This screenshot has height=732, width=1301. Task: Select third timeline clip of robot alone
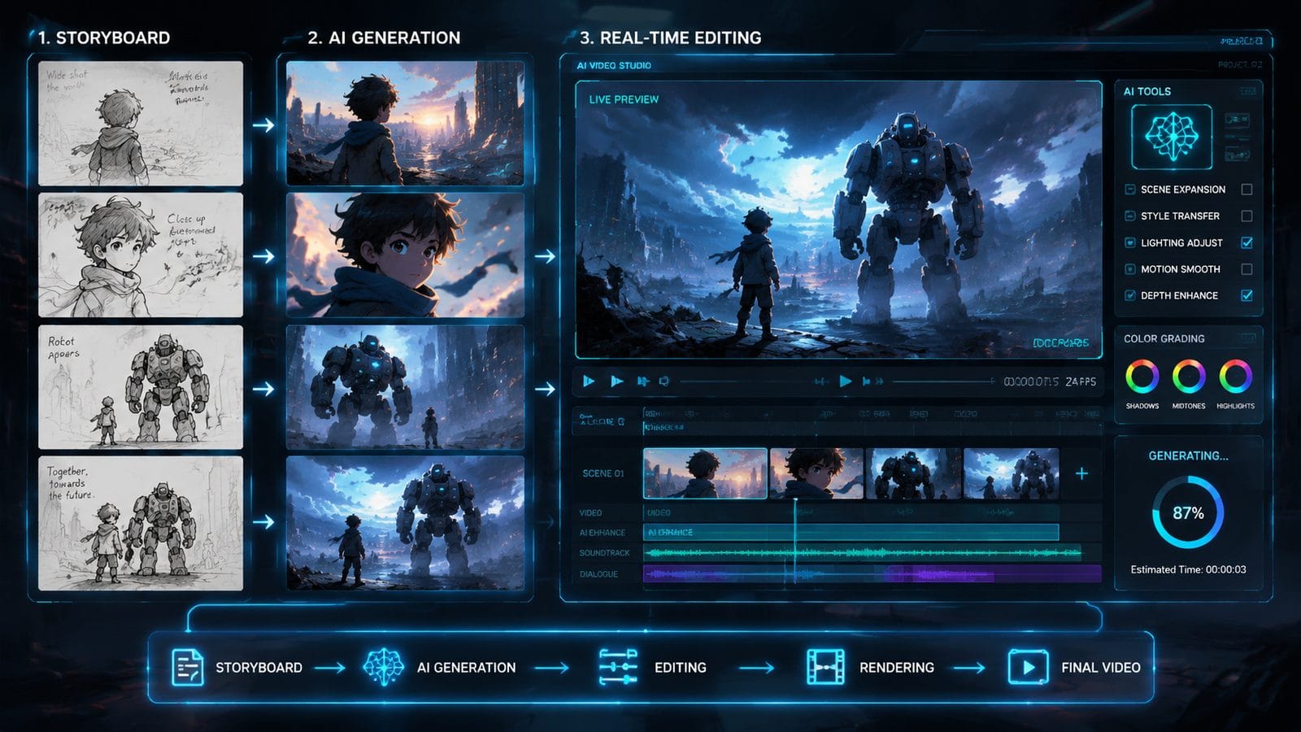click(913, 473)
